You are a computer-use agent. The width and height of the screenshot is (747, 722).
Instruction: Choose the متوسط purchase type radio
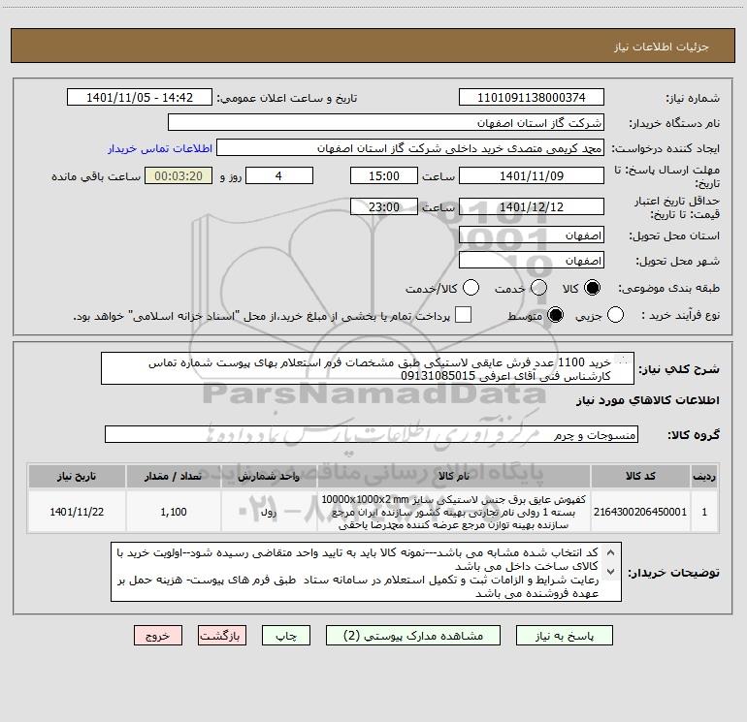[x=556, y=315]
